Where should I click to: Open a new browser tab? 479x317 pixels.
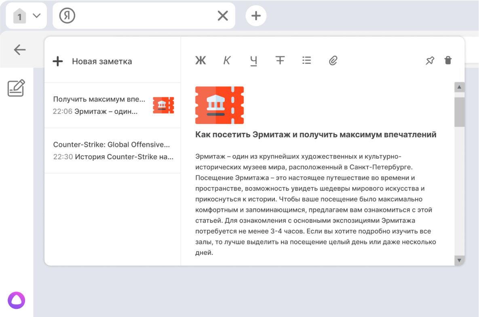256,15
